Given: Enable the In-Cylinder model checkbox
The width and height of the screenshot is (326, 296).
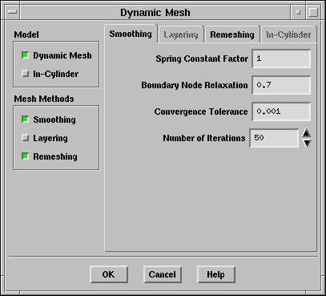Looking at the screenshot, I should (x=26, y=74).
